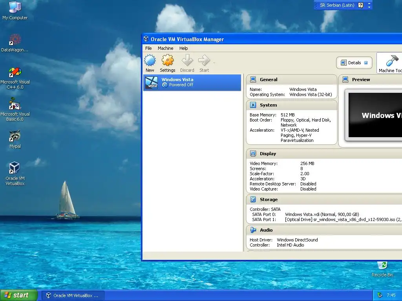Click the Powered Off state icon
The height and width of the screenshot is (301, 402).
tap(164, 85)
